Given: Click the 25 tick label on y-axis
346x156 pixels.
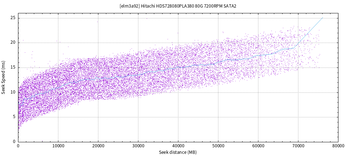Looking at the screenshot, I should pos(13,18).
